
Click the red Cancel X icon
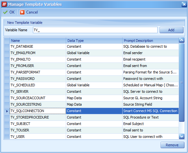pos(22,12)
